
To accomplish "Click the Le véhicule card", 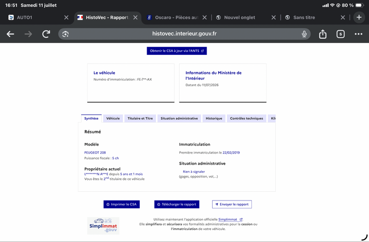I will (131, 83).
